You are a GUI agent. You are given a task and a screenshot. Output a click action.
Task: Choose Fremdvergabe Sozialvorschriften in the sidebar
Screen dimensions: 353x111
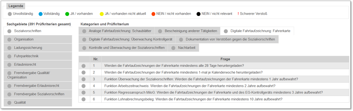38,94
